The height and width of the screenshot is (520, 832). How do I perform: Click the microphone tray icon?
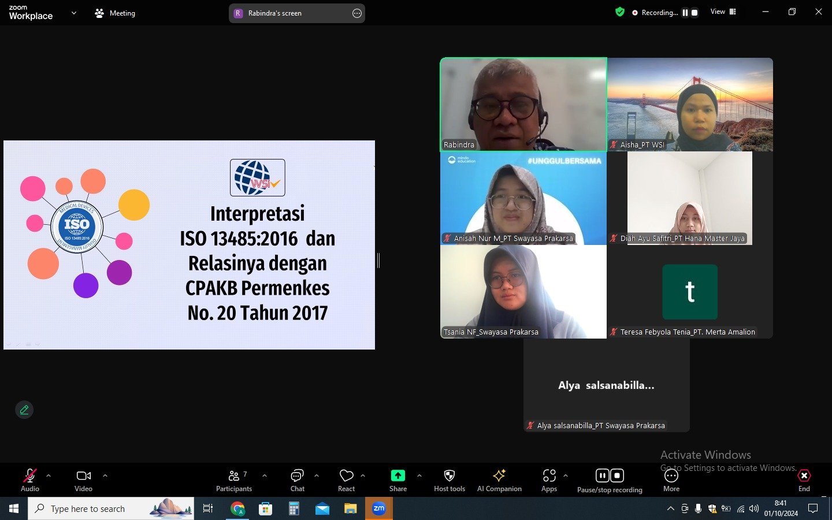699,508
